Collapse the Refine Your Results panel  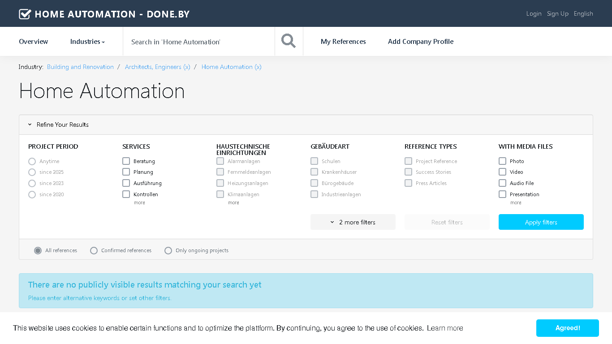tap(58, 125)
